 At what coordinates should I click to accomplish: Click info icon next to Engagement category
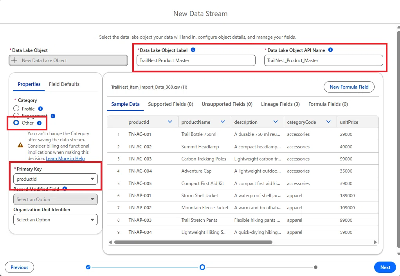[53, 116]
